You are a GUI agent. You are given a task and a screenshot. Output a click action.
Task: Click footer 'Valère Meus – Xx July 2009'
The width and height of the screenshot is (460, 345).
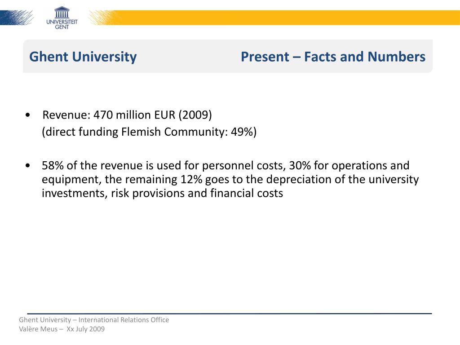(x=62, y=329)
